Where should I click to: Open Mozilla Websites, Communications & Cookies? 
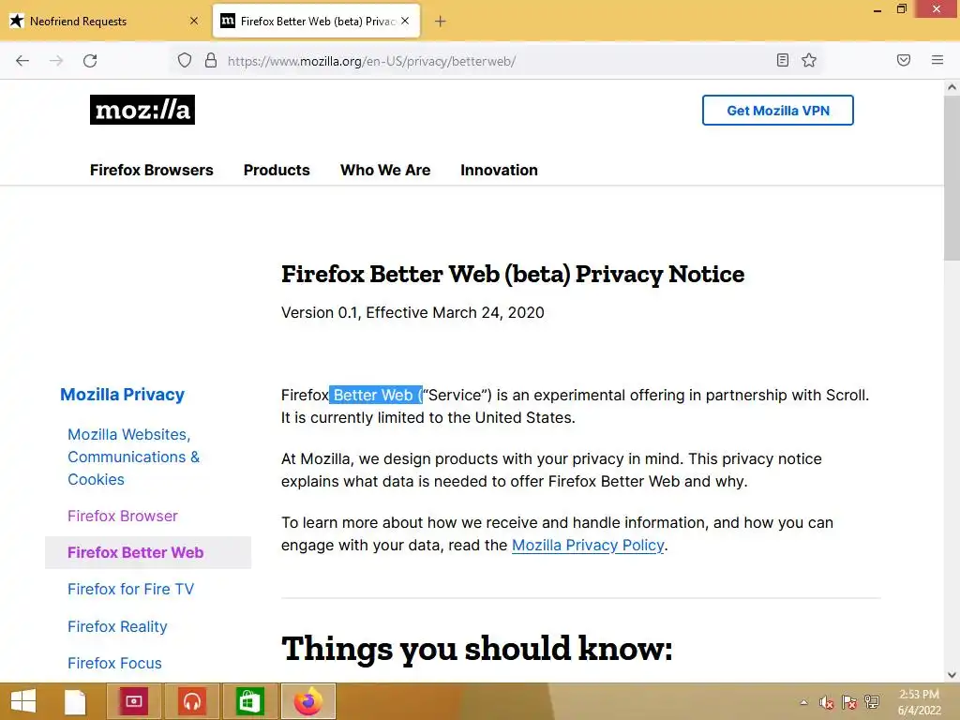point(133,457)
